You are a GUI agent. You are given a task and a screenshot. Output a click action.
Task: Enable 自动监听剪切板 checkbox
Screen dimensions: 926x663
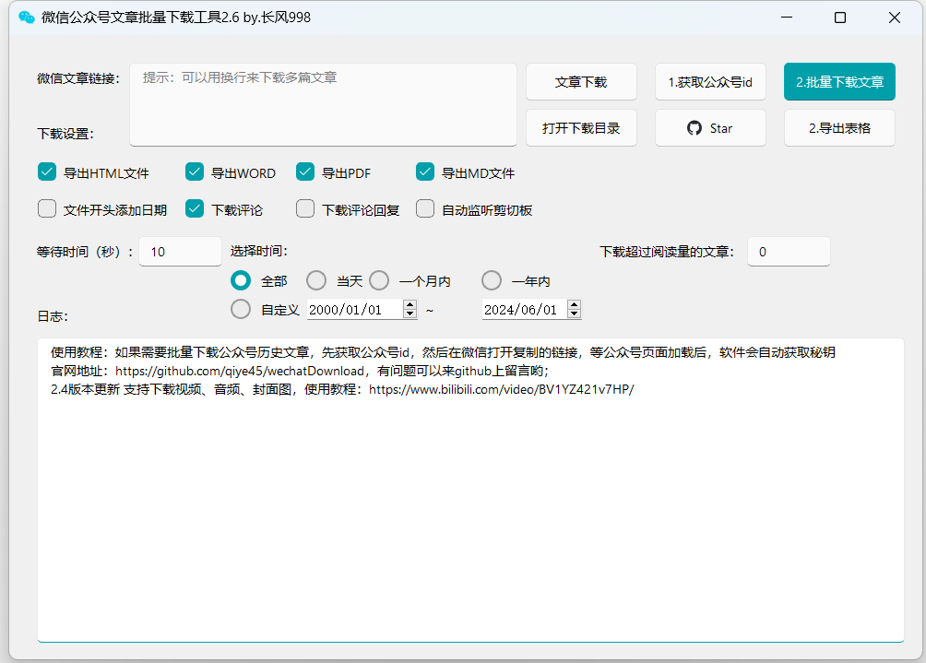pyautogui.click(x=425, y=209)
